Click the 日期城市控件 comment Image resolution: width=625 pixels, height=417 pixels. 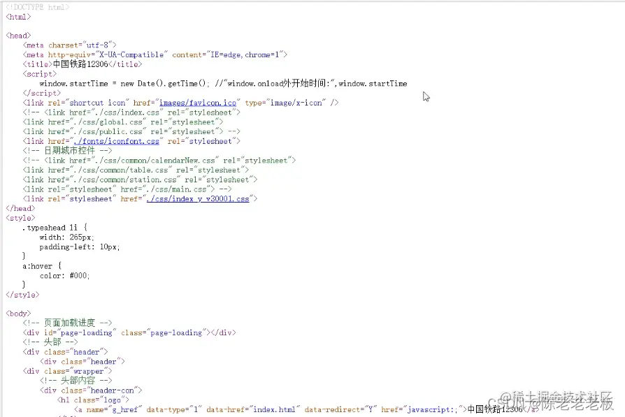67,151
